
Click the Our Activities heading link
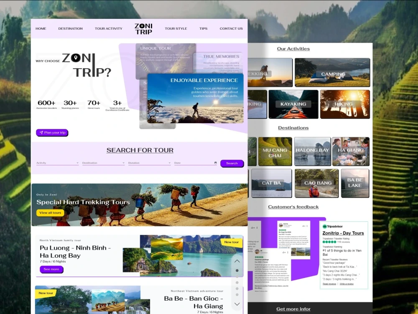tap(293, 49)
